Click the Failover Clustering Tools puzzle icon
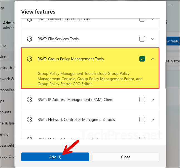The width and height of the screenshot is (180, 168). click(x=29, y=20)
